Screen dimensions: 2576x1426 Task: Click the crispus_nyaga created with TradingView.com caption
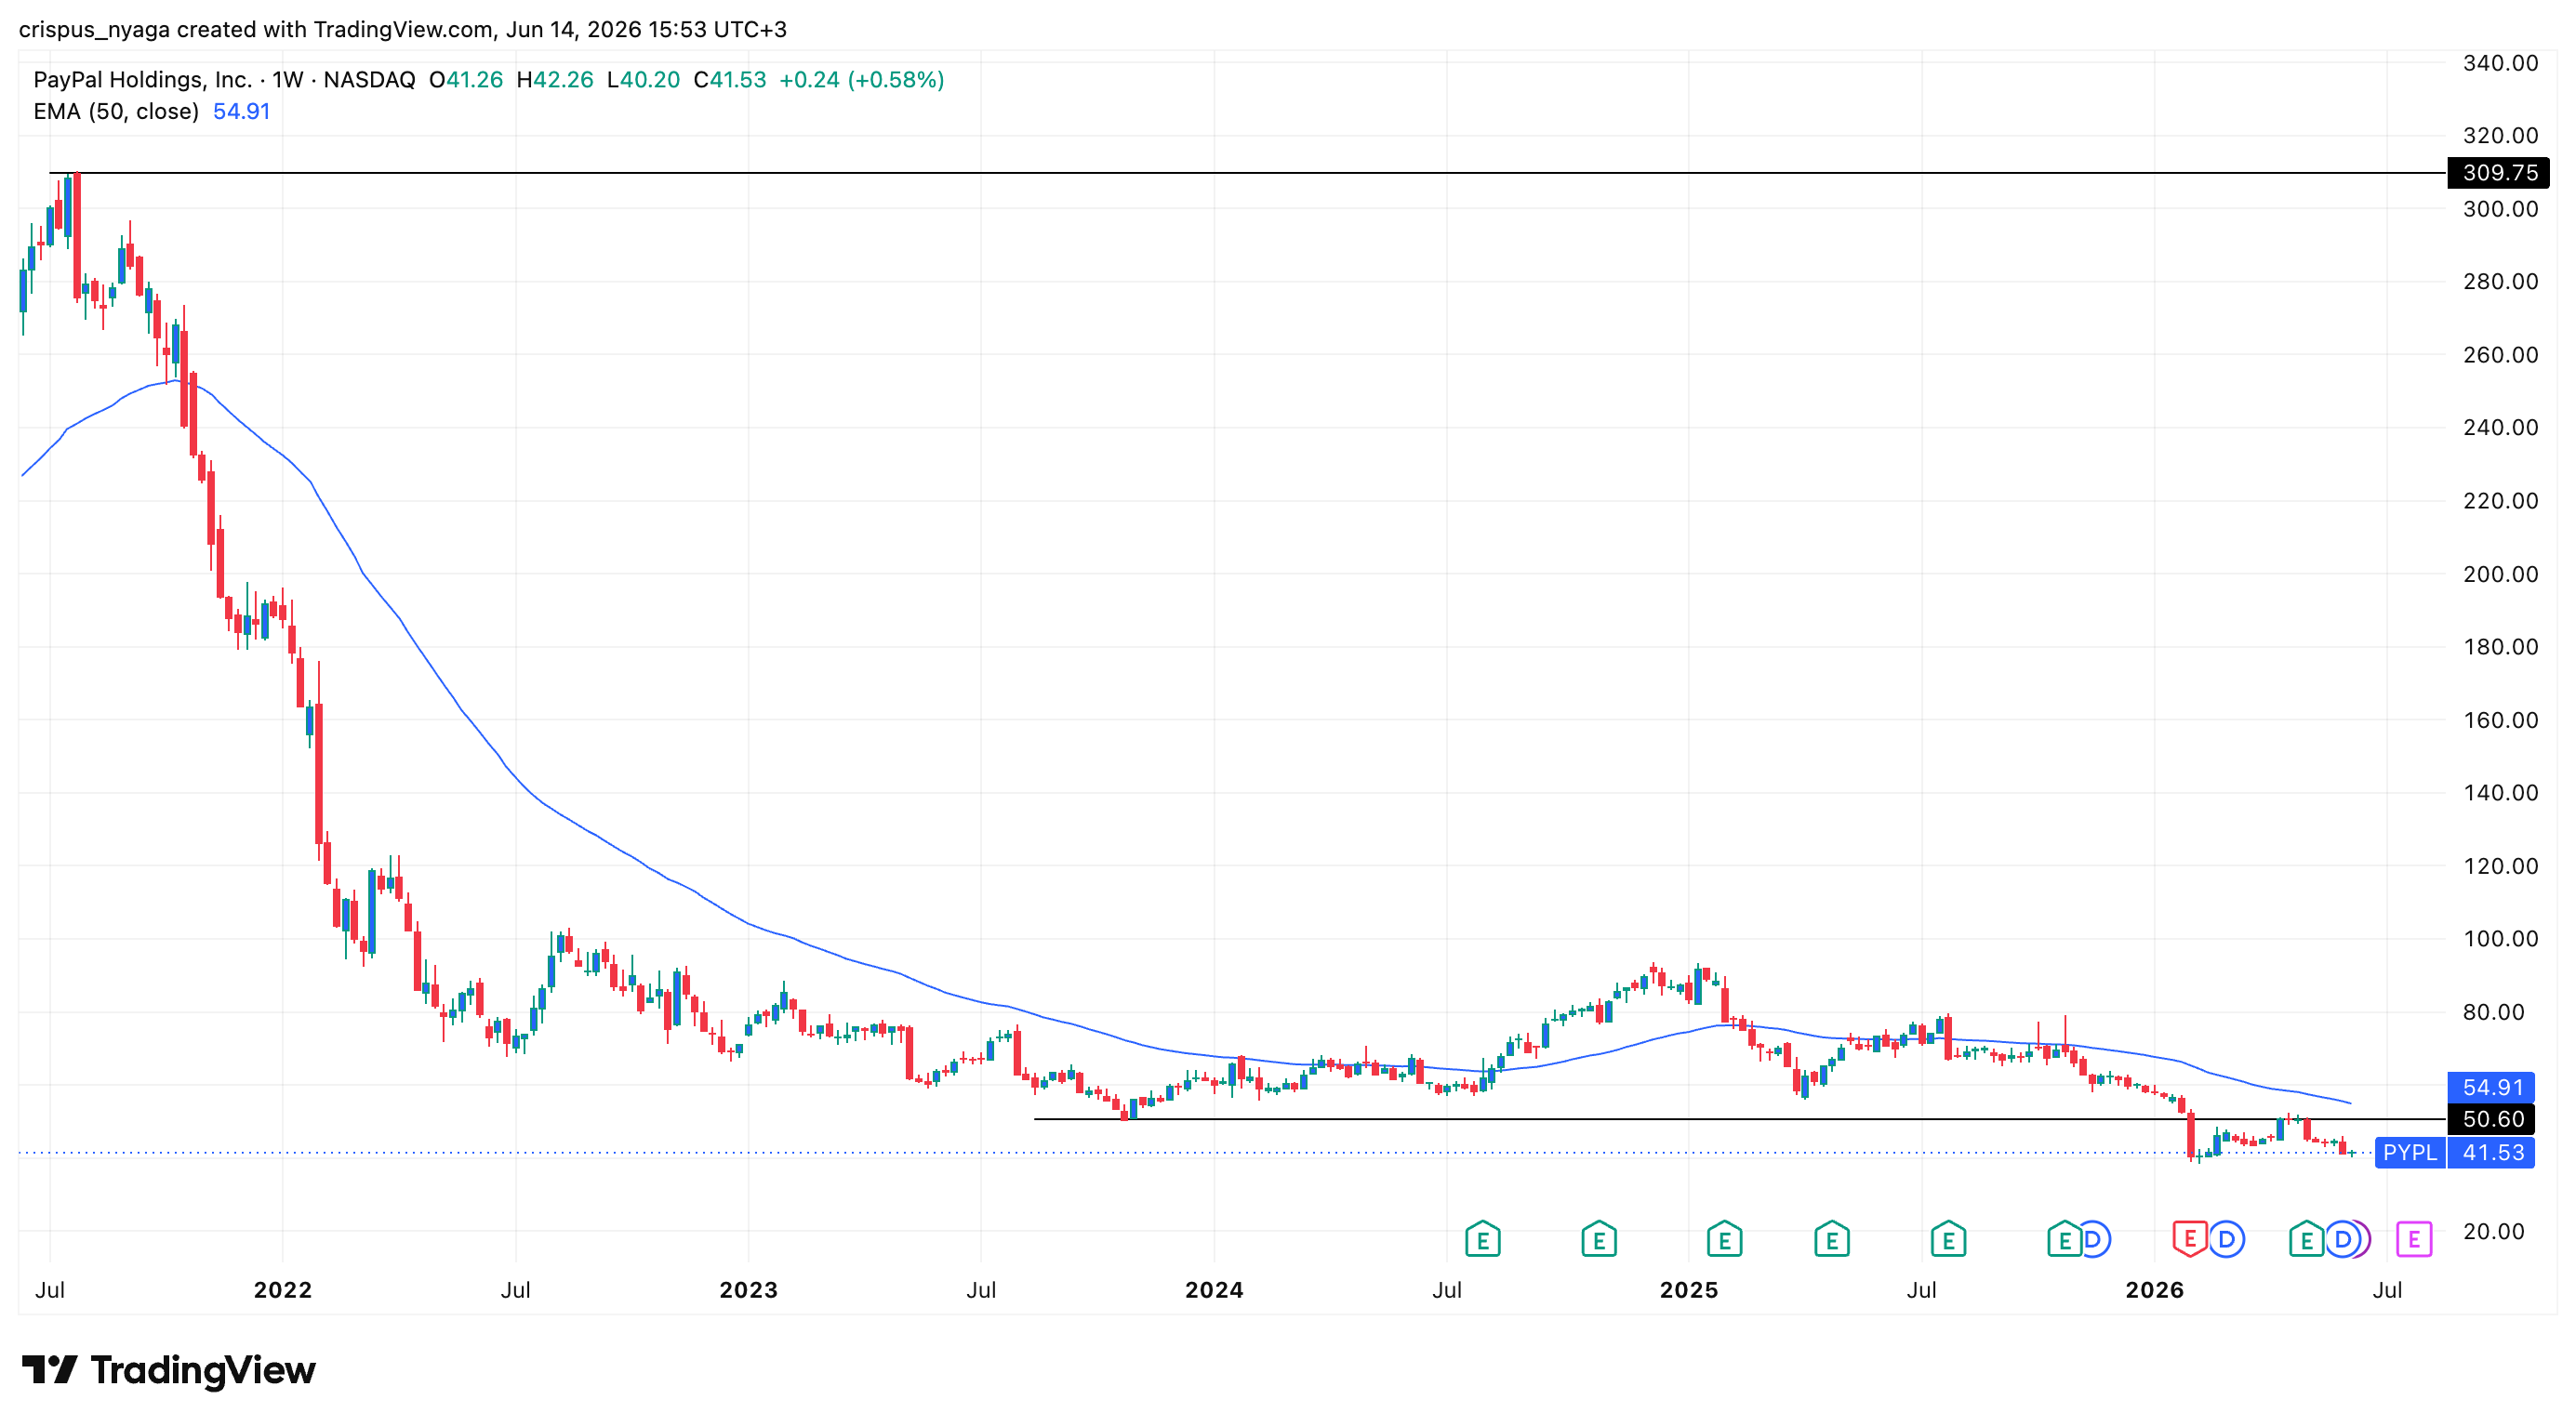coord(403,29)
